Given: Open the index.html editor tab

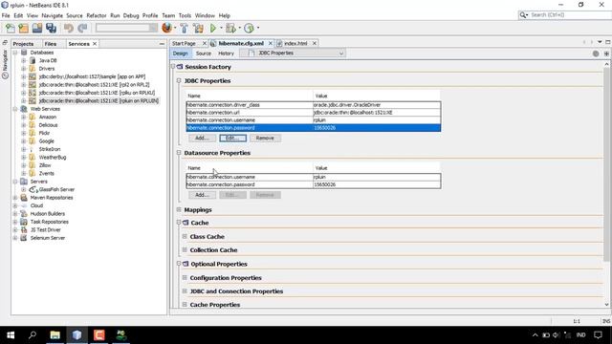Looking at the screenshot, I should click(295, 43).
